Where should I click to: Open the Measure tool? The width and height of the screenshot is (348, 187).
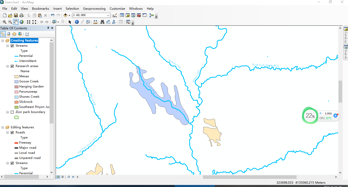[95, 22]
